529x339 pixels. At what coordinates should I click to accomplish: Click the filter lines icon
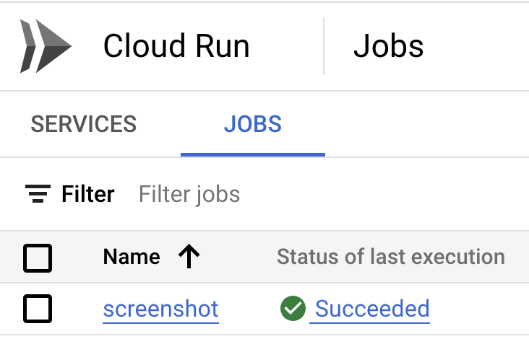tap(38, 193)
